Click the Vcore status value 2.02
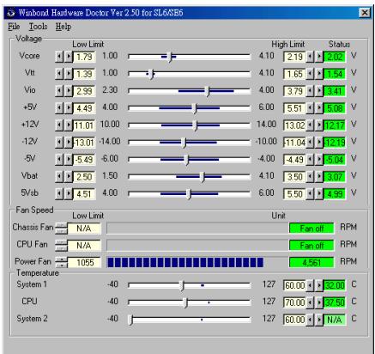This screenshot has width=375, height=354. 335,57
